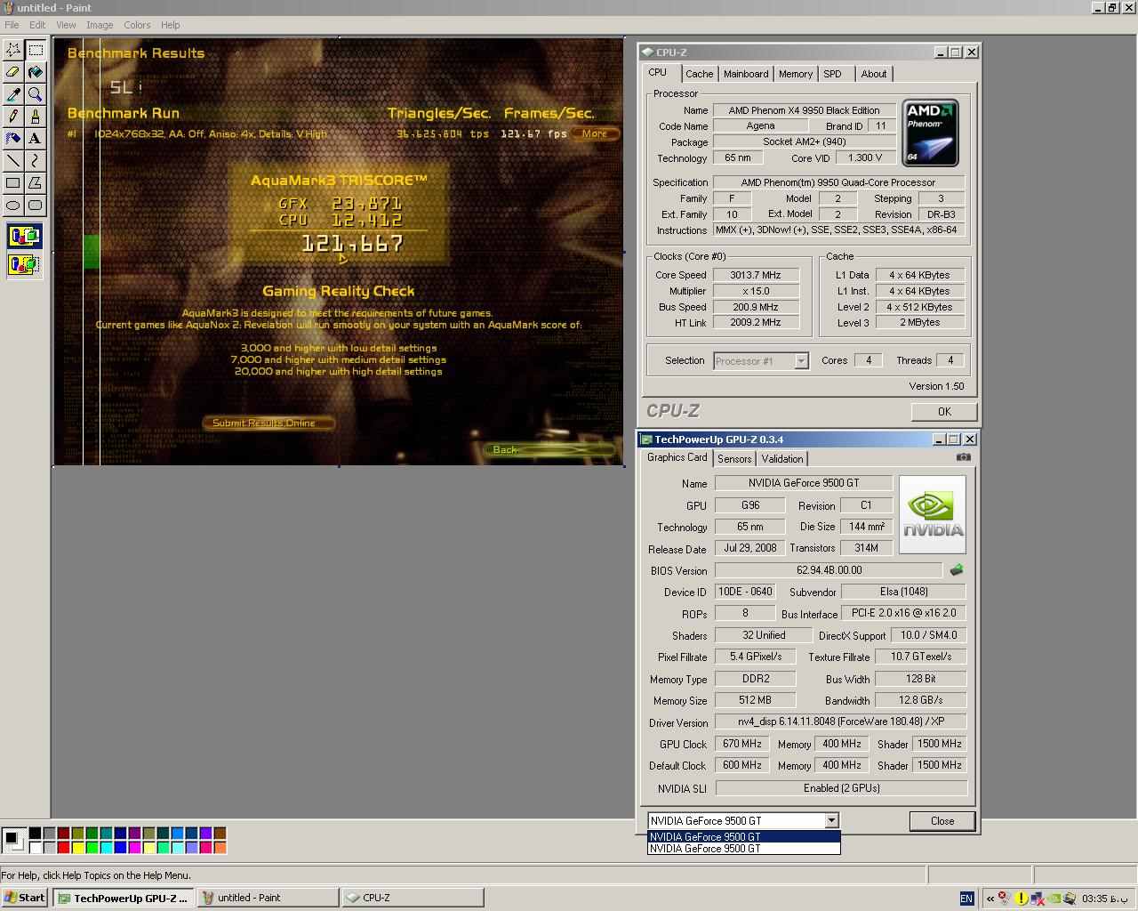Image resolution: width=1138 pixels, height=911 pixels.
Task: Choose the Fill With Color bucket tool
Action: [35, 72]
